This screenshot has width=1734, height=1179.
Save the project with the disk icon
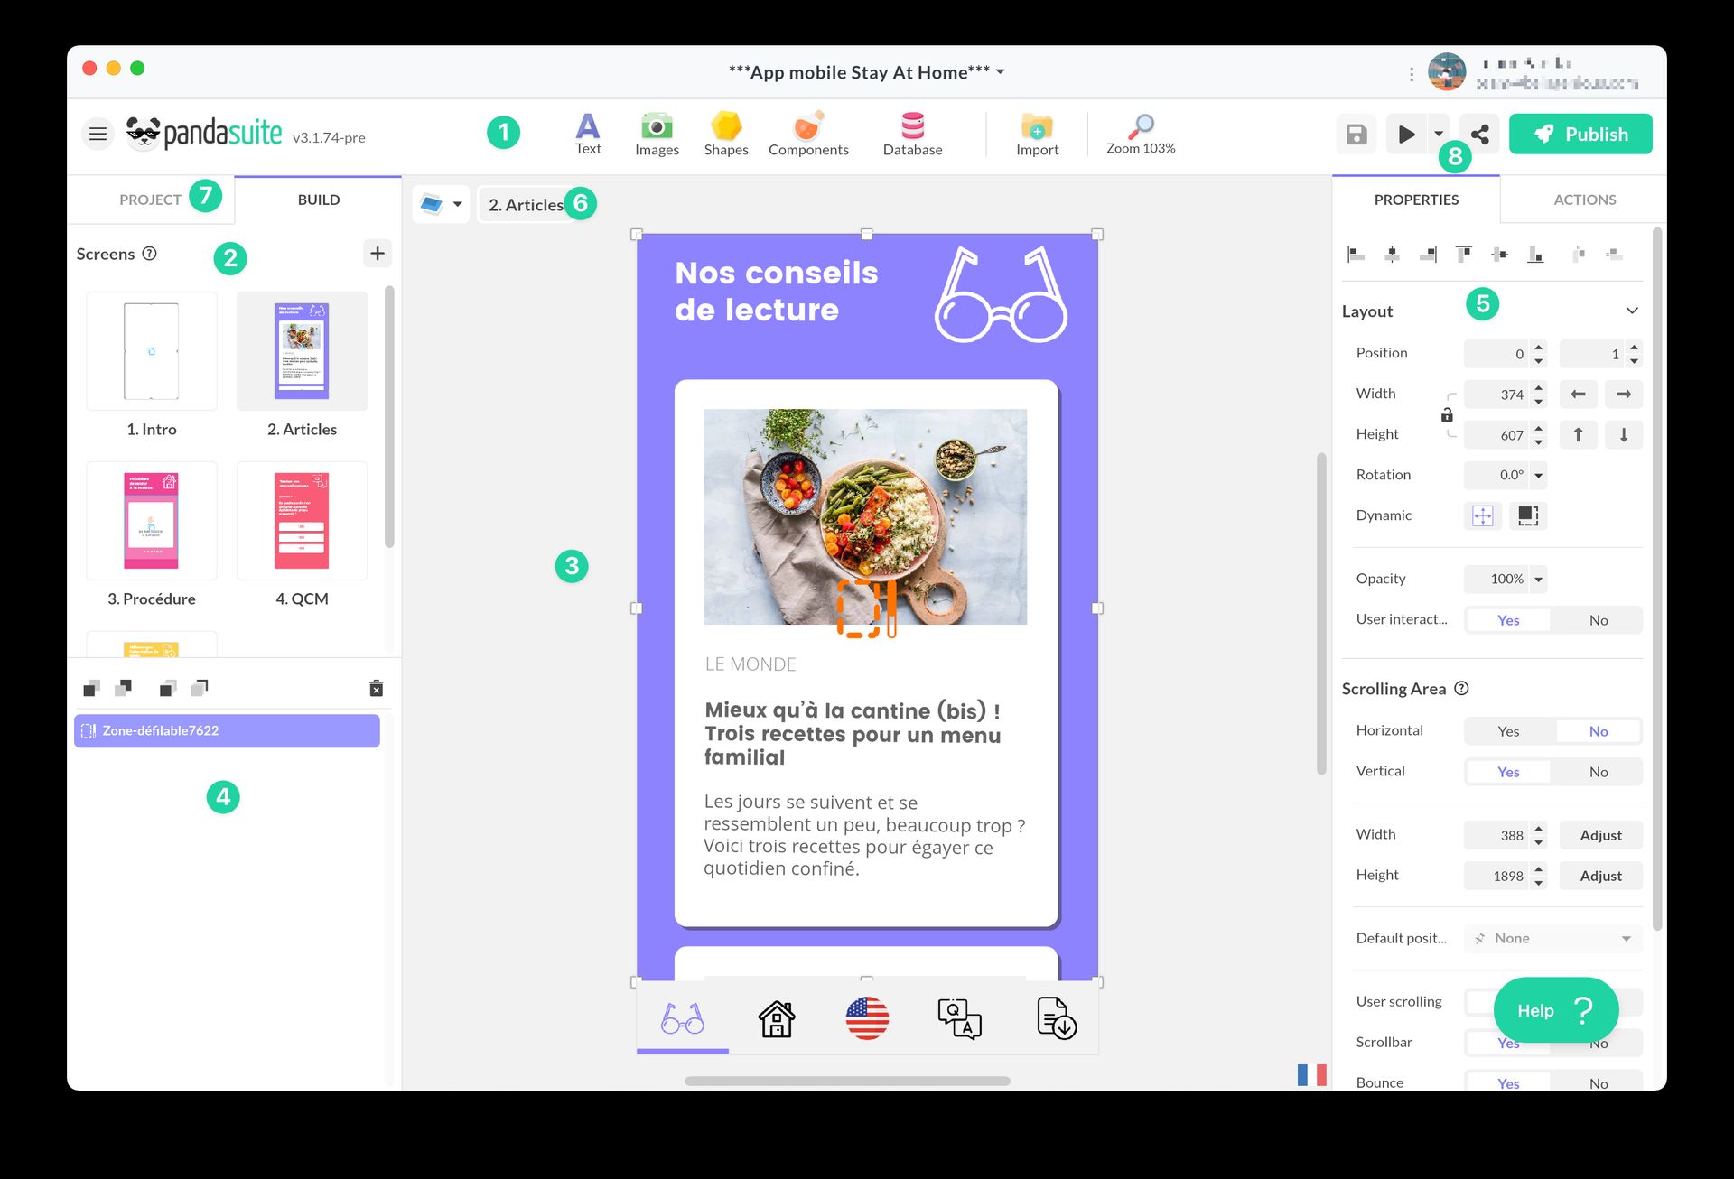click(x=1356, y=134)
